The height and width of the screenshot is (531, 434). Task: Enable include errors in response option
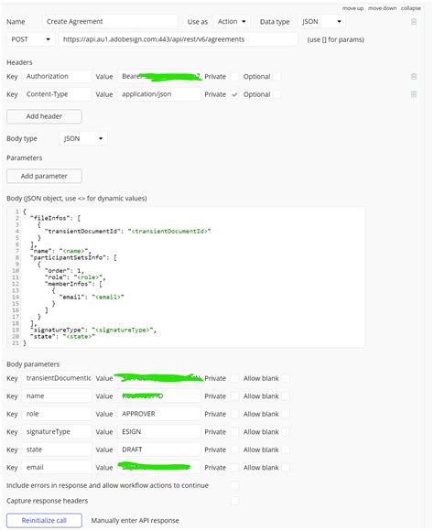pyautogui.click(x=234, y=485)
